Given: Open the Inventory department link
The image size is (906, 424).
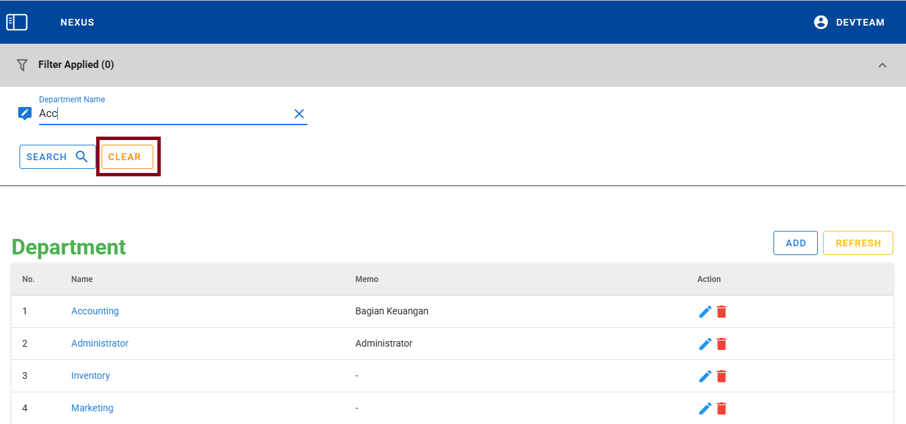Looking at the screenshot, I should (x=90, y=376).
